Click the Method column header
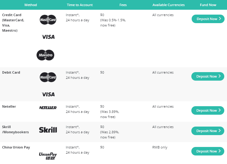Image resolution: width=227 pixels, height=164 pixels. (31, 5)
